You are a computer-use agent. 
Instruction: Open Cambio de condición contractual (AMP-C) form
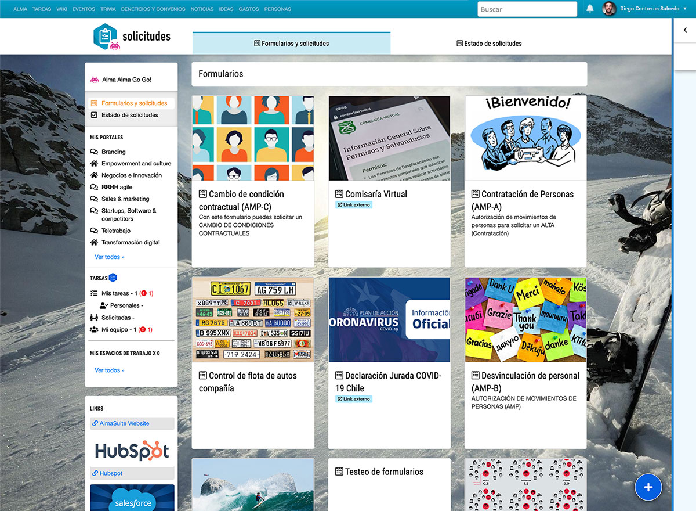click(x=242, y=200)
